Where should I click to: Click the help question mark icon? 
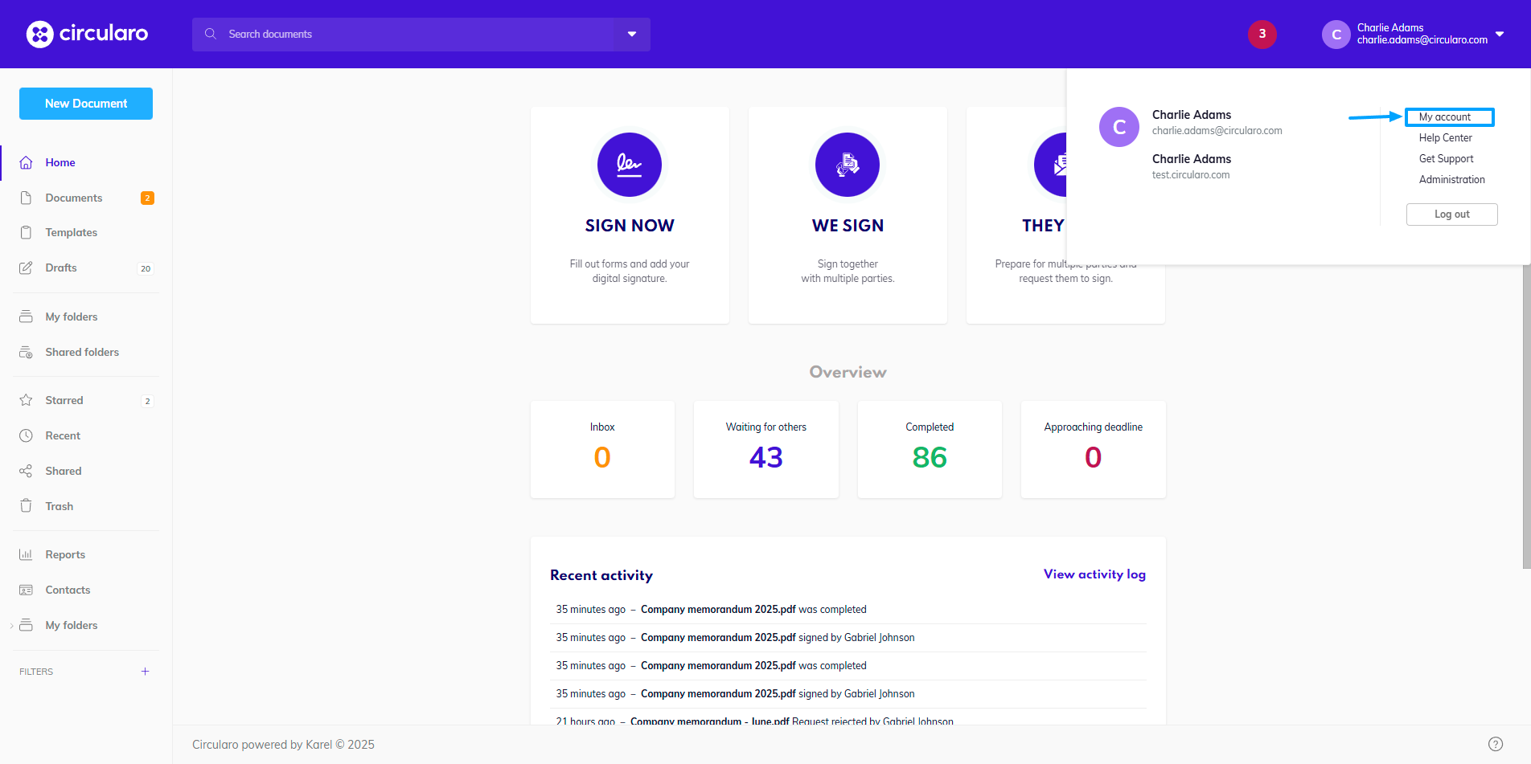click(x=1495, y=744)
